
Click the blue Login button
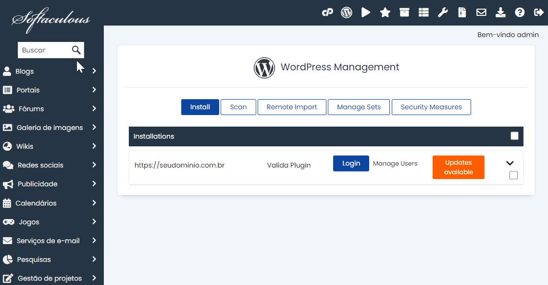click(351, 164)
